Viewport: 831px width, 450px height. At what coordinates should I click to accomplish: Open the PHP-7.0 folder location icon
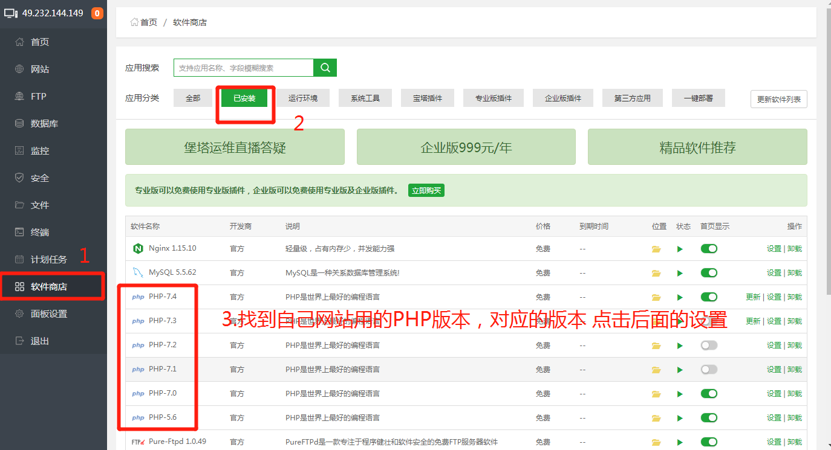(x=656, y=394)
